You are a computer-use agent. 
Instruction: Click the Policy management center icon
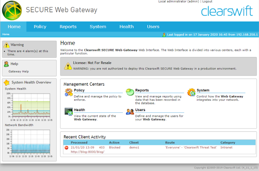pyautogui.click(x=69, y=92)
